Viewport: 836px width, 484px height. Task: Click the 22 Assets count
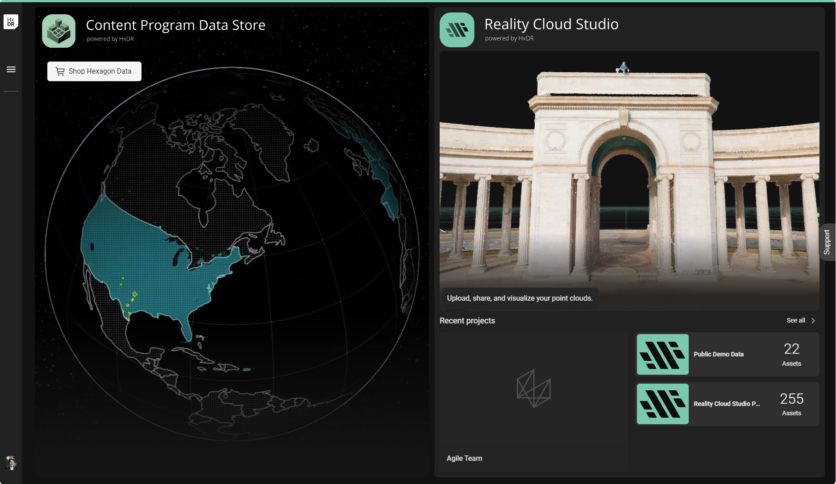[x=791, y=354]
